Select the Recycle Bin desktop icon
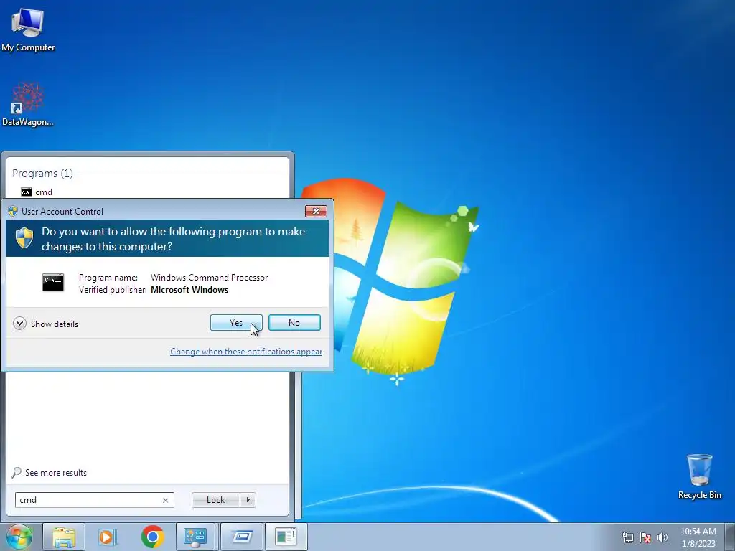735x551 pixels. [699, 476]
